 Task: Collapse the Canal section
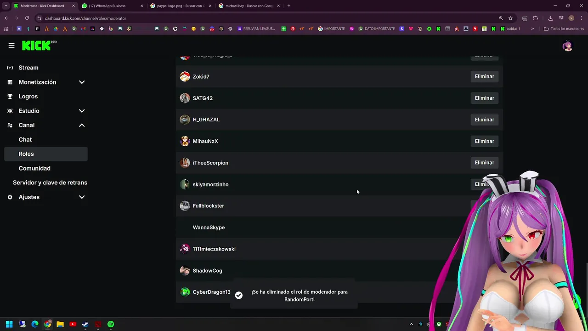tap(82, 125)
